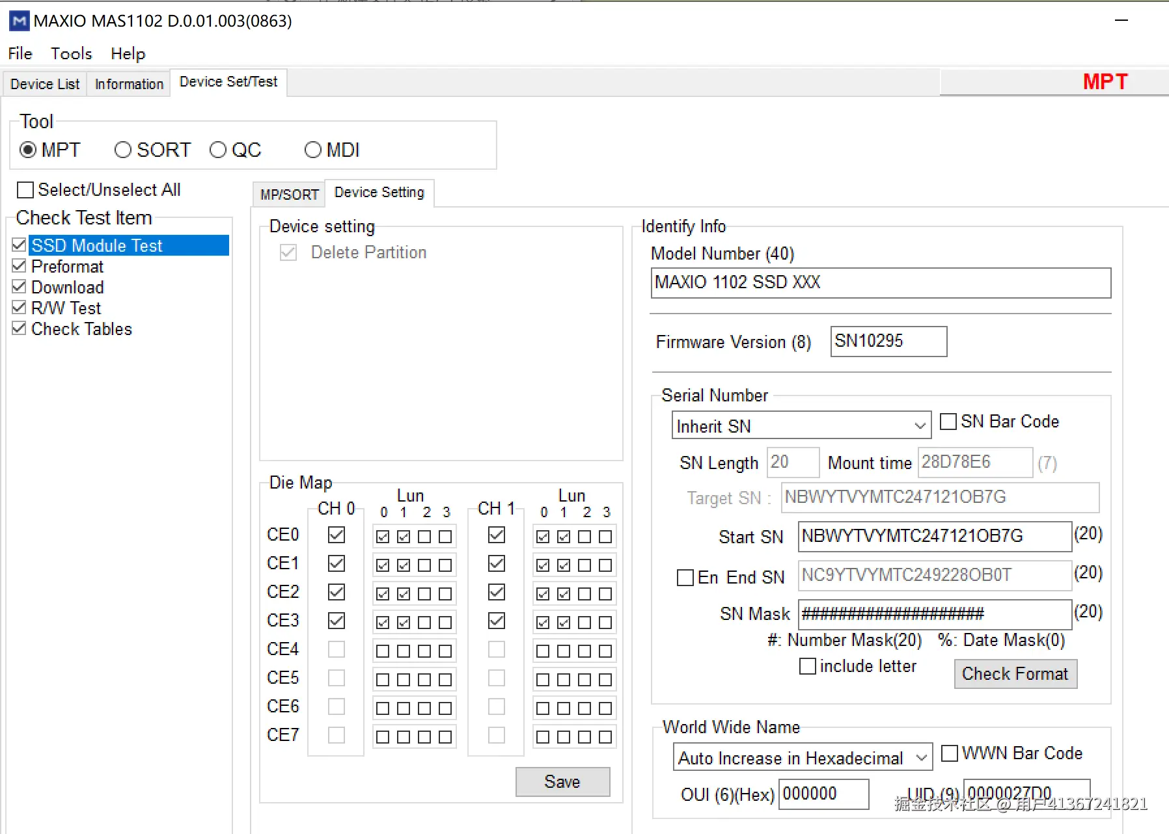Click the Start SN input field
Screen dimensions: 1169x834
point(935,536)
